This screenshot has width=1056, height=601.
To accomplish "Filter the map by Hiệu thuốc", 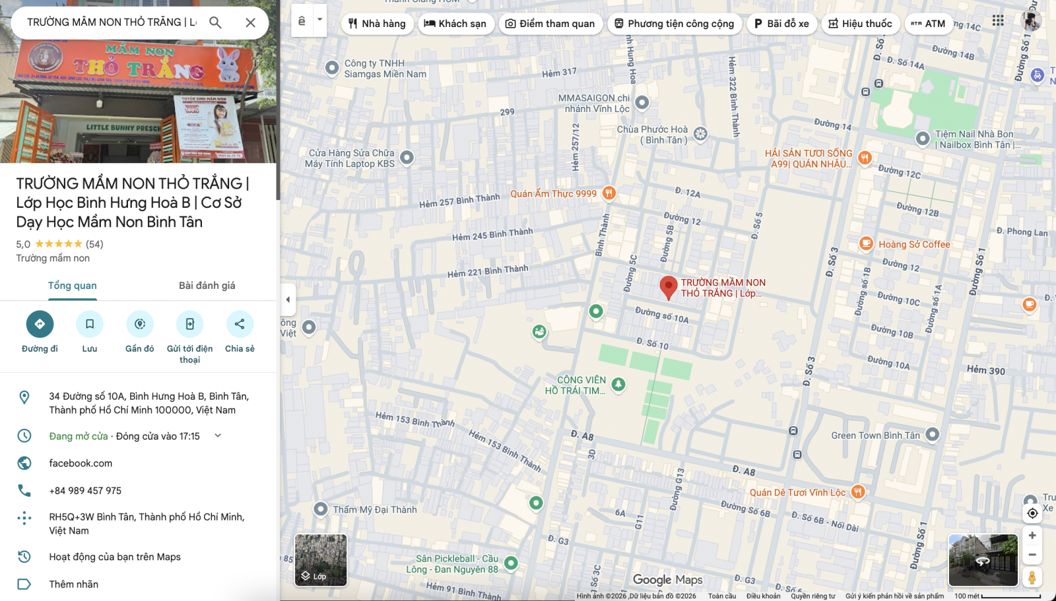I will [861, 24].
